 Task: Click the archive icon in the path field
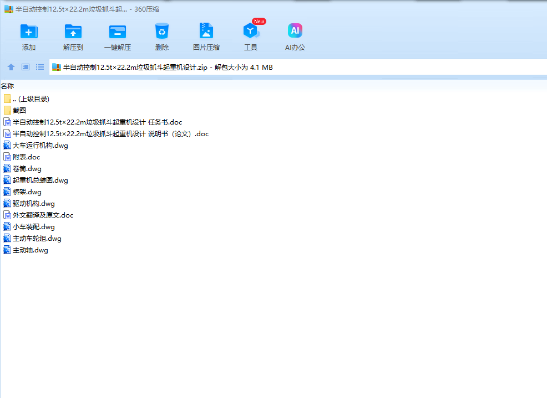(x=57, y=67)
